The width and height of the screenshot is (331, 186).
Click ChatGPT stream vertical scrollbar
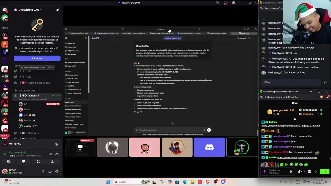(257, 133)
